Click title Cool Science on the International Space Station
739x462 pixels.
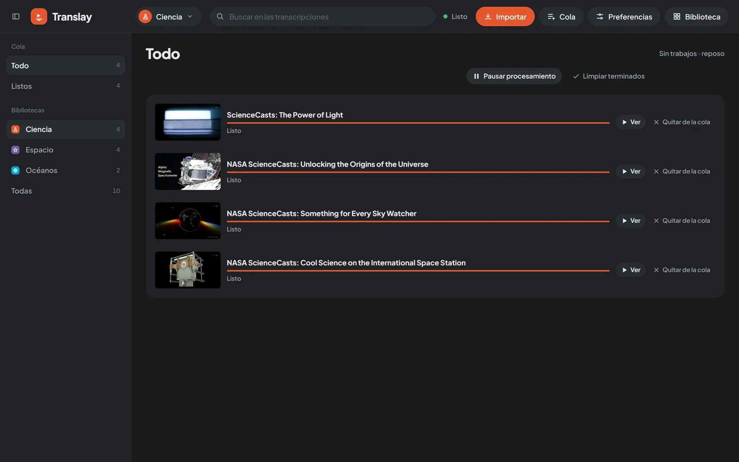[346, 263]
